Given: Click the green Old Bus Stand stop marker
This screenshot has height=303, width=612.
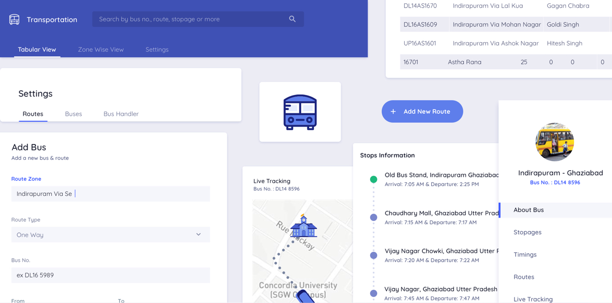Looking at the screenshot, I should (x=373, y=179).
